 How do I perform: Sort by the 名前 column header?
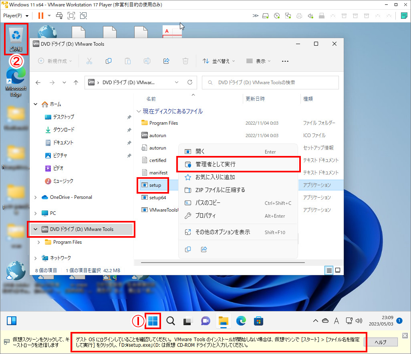tap(151, 99)
